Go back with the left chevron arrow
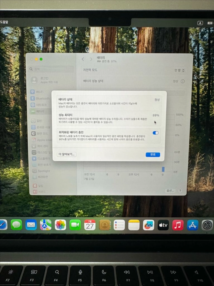The height and width of the screenshot is (286, 214). coord(83,59)
